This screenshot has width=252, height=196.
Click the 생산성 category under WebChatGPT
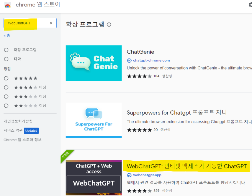pos(167,191)
